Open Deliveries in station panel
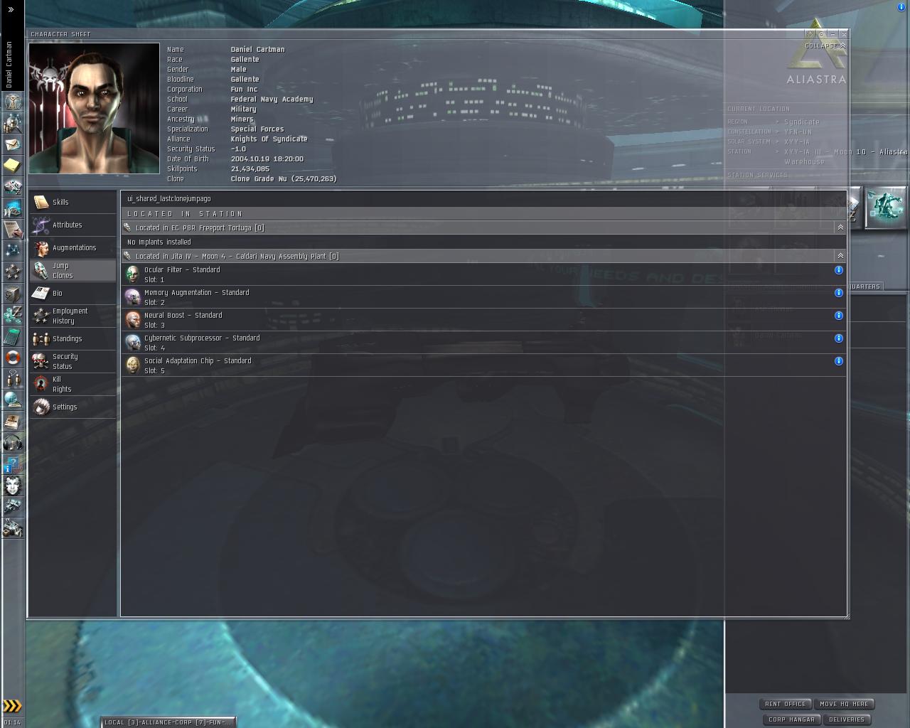 point(847,719)
